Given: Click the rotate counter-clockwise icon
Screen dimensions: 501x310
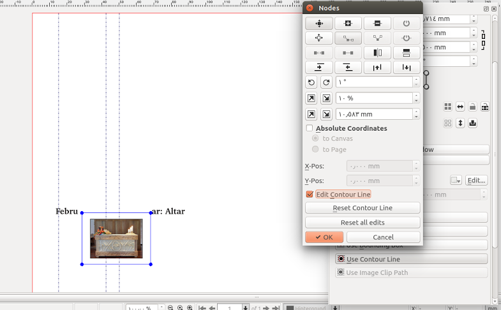Looking at the screenshot, I should click(x=311, y=82).
